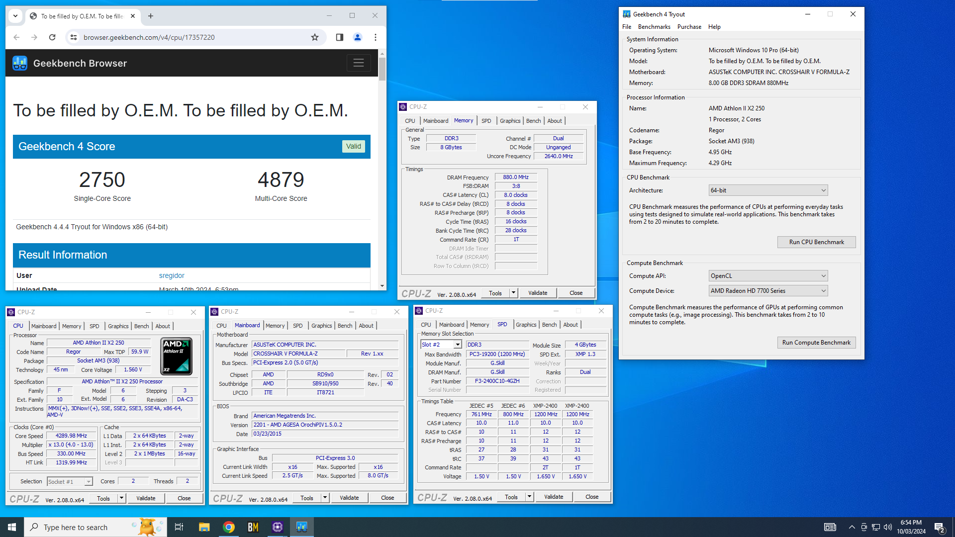This screenshot has width=955, height=537.
Task: Expand Tools arrow in Memory CPU-Z window
Action: click(514, 293)
